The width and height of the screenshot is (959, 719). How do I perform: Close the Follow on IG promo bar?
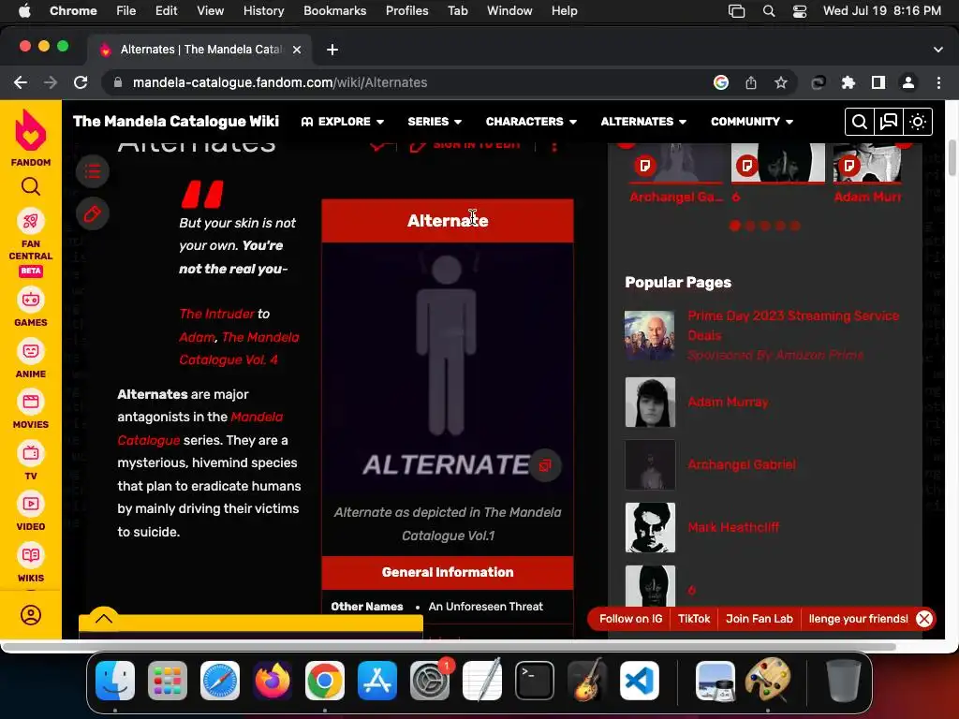pos(924,619)
